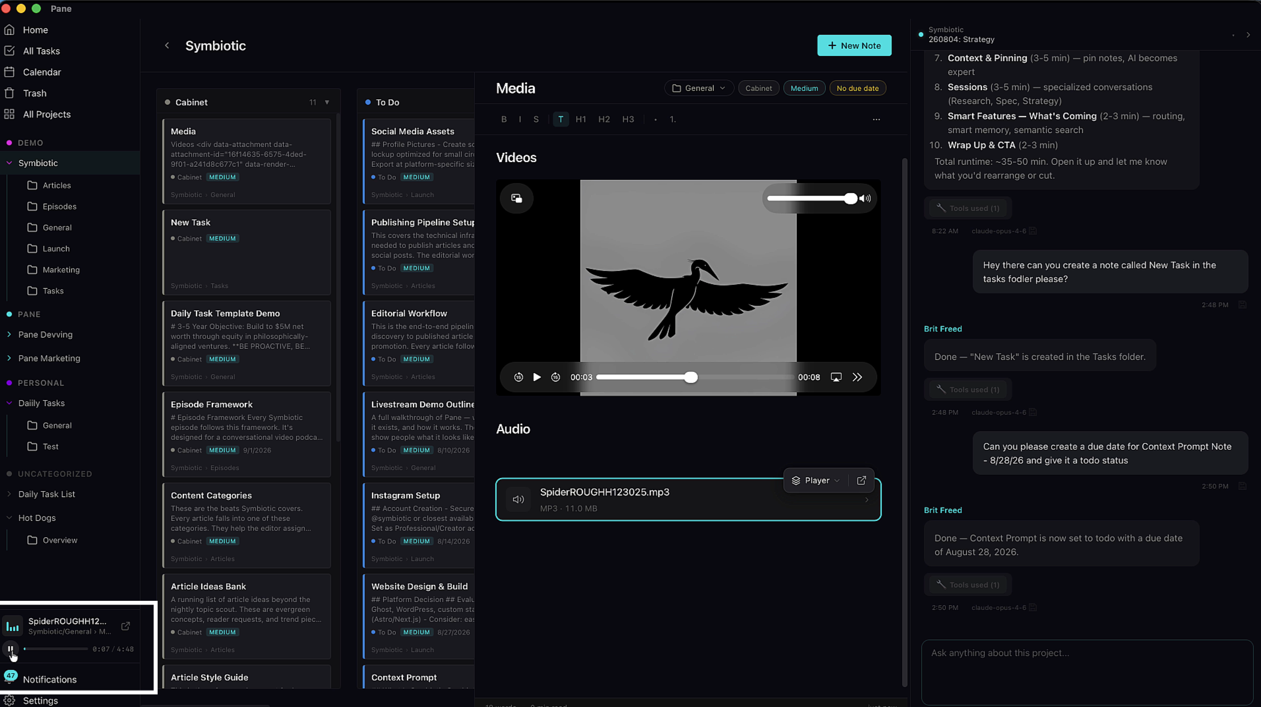Expand the Daily Task List project
Viewport: 1261px width, 707px height.
[9, 494]
